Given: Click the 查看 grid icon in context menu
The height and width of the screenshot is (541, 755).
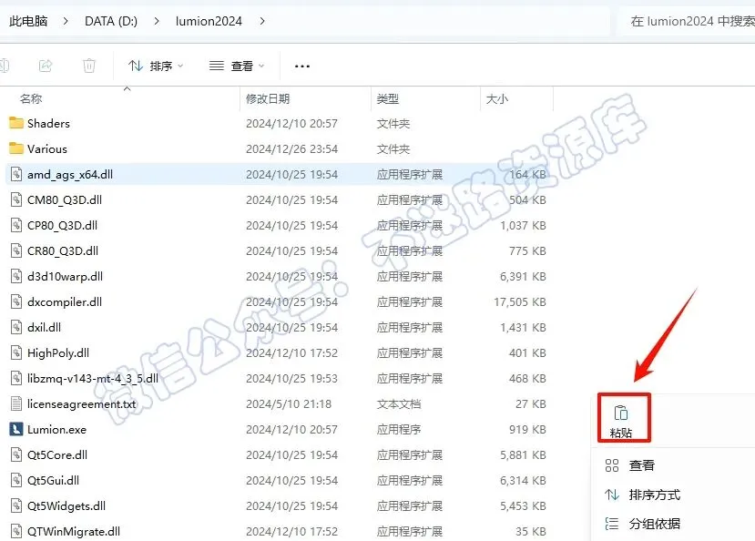Looking at the screenshot, I should [611, 465].
